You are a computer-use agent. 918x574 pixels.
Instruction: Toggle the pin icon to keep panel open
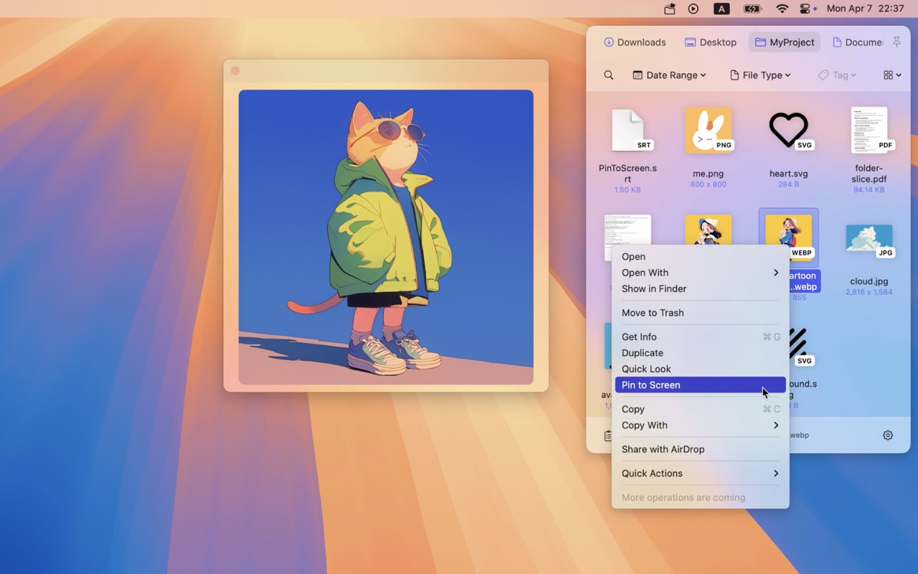(896, 42)
